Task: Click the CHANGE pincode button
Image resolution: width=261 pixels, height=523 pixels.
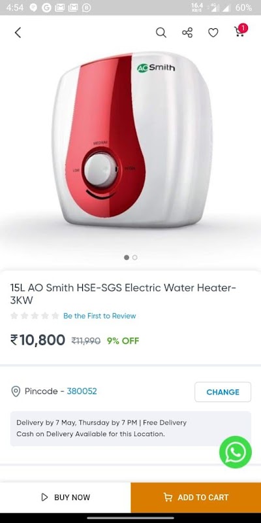Action: click(x=223, y=392)
